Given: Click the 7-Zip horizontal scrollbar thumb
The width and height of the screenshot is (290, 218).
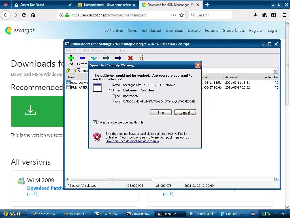Looking at the screenshot, I should [111, 179].
